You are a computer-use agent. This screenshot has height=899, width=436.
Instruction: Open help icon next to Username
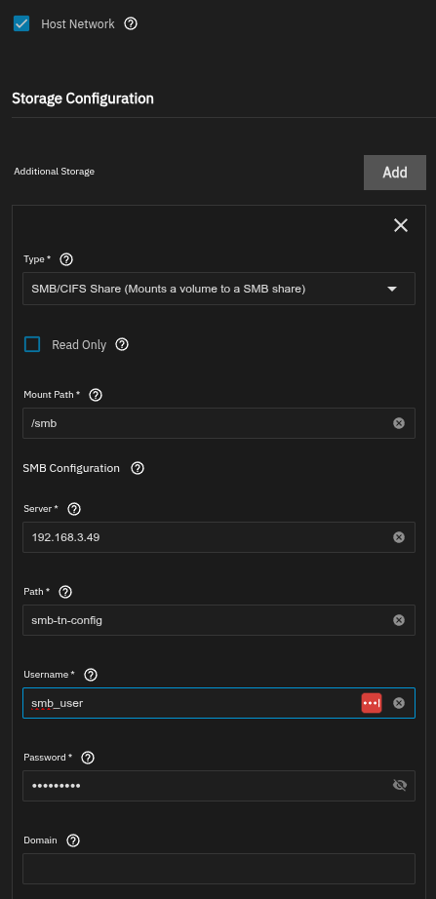(x=91, y=675)
